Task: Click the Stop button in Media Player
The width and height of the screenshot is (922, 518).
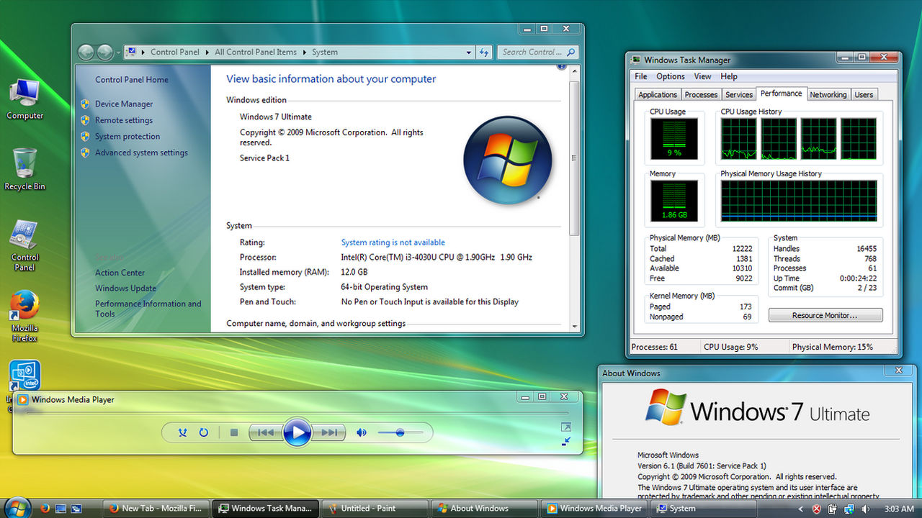Action: 234,432
